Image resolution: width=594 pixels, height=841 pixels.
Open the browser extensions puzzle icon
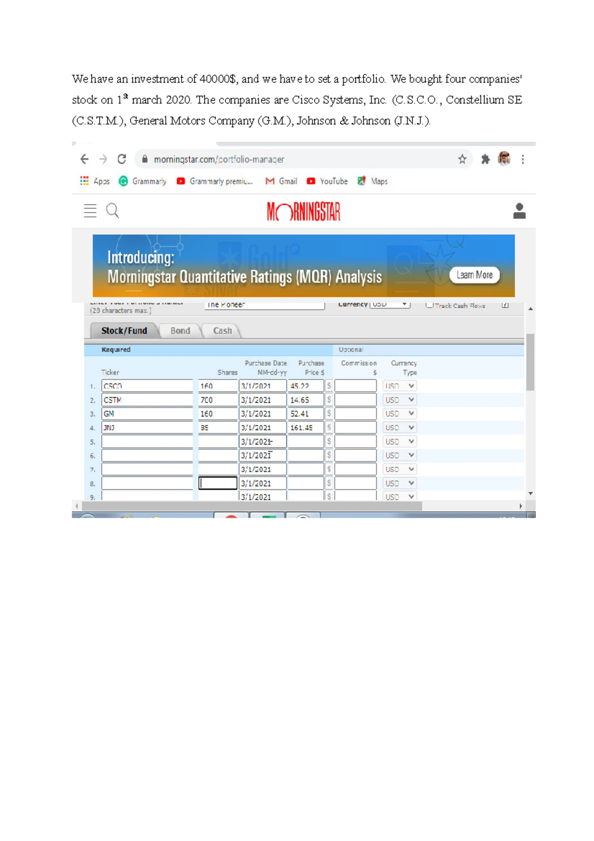486,159
